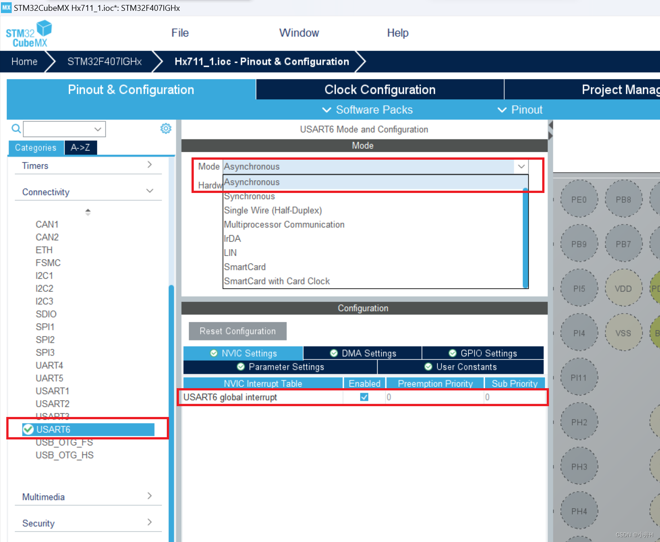Image resolution: width=660 pixels, height=542 pixels.
Task: Select the PI4 pin on chip view
Action: pos(579,333)
